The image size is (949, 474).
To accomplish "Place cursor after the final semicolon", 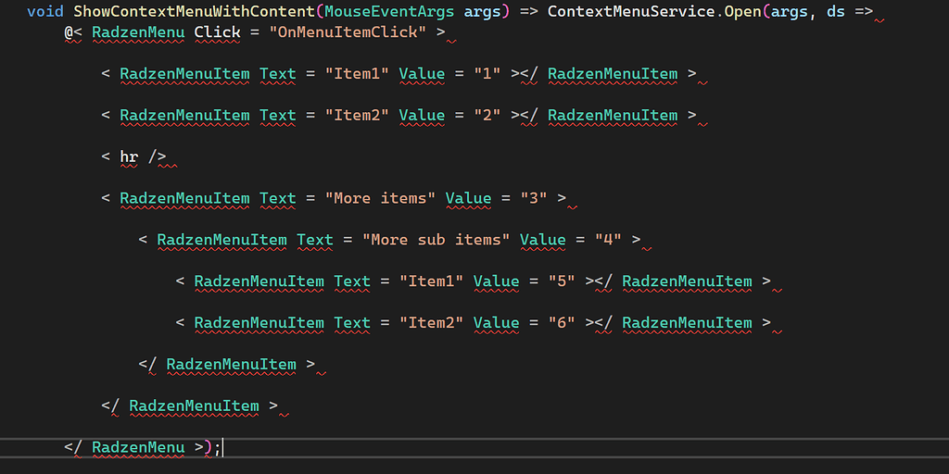I will coord(222,448).
